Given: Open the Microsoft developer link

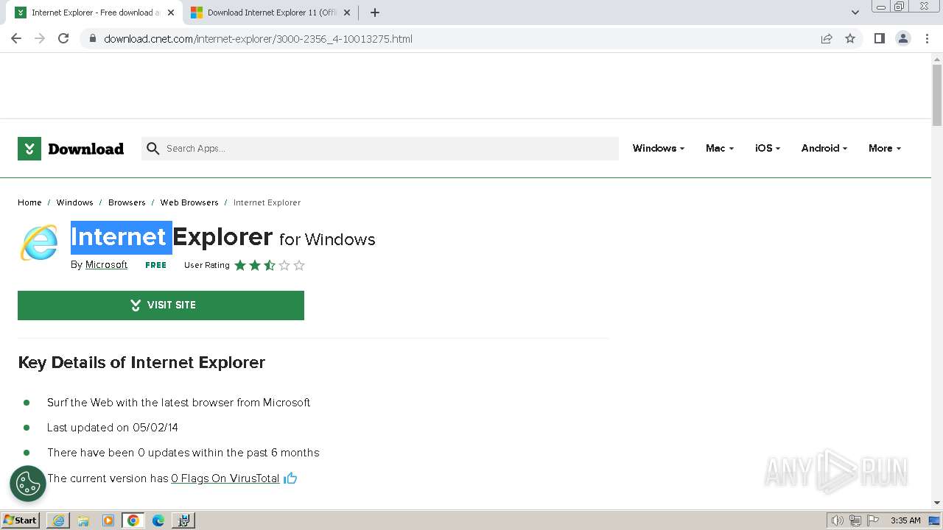Looking at the screenshot, I should coord(106,265).
